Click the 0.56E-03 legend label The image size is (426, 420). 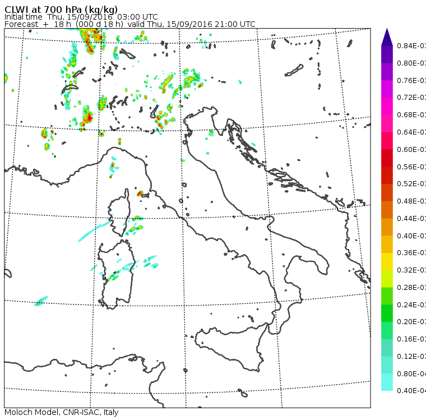(411, 167)
